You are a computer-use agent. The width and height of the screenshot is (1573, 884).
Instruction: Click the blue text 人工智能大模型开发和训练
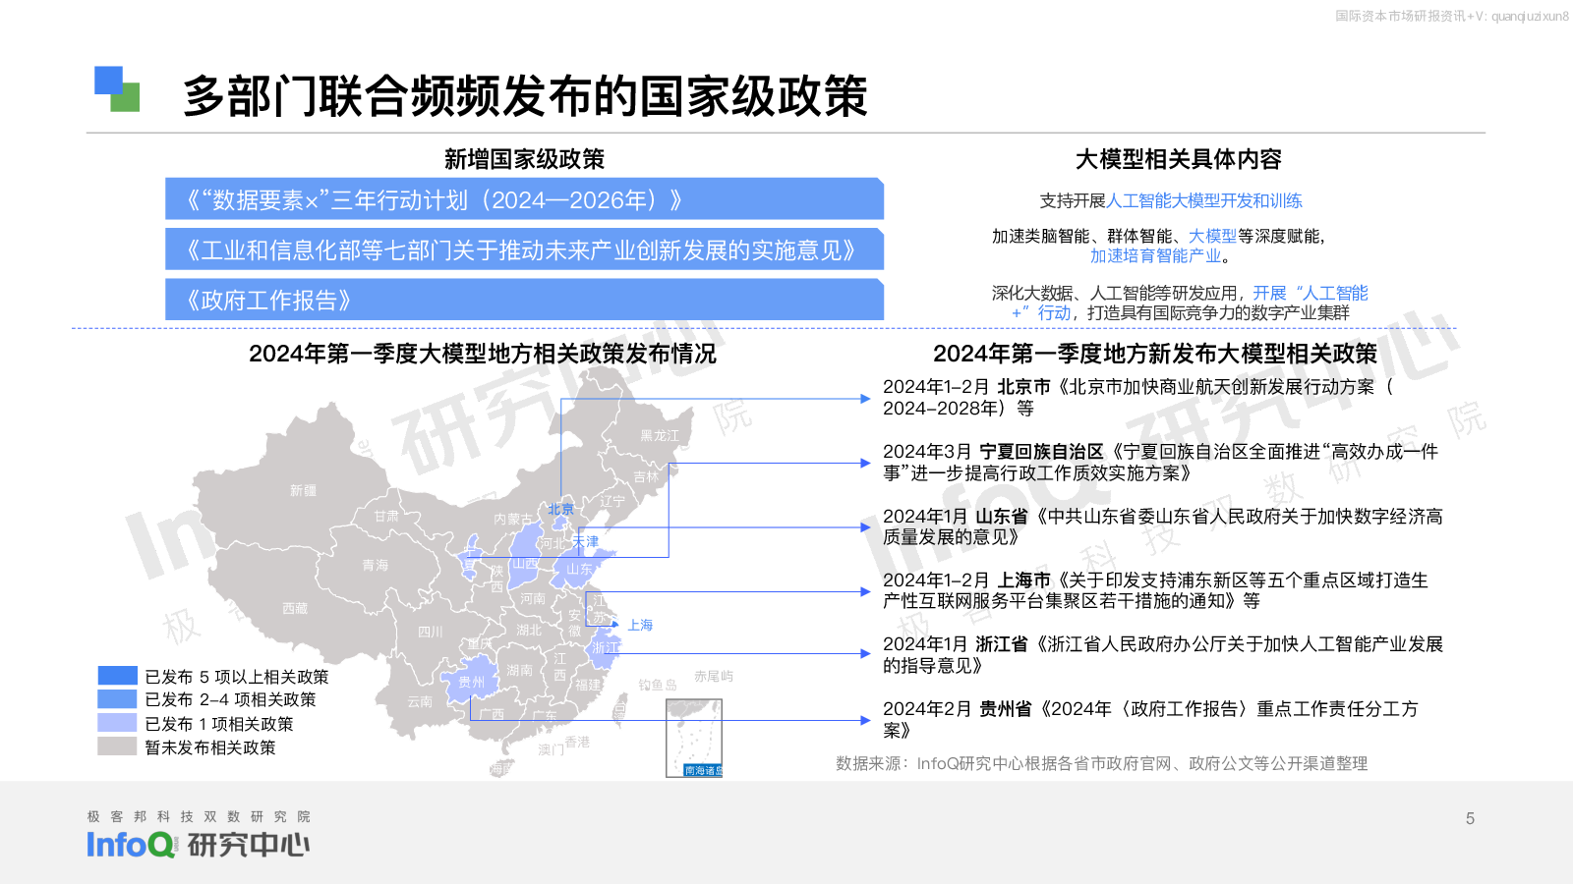point(1204,200)
